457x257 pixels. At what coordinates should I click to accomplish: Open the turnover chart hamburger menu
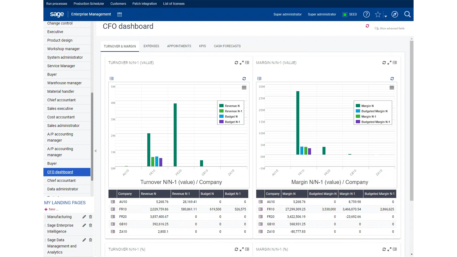click(244, 88)
